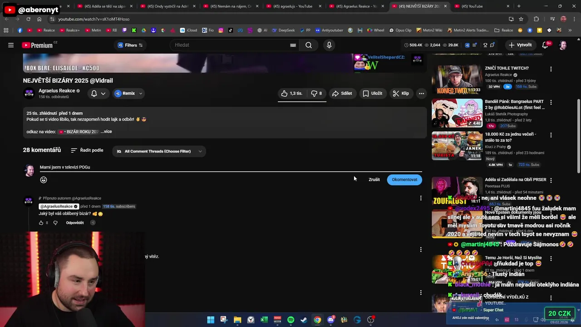
Task: Open File Explorer from the taskbar
Action: point(237,320)
